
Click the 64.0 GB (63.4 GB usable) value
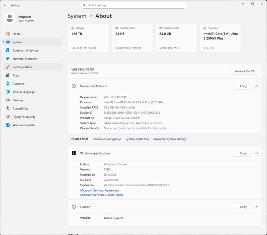tap(119, 107)
